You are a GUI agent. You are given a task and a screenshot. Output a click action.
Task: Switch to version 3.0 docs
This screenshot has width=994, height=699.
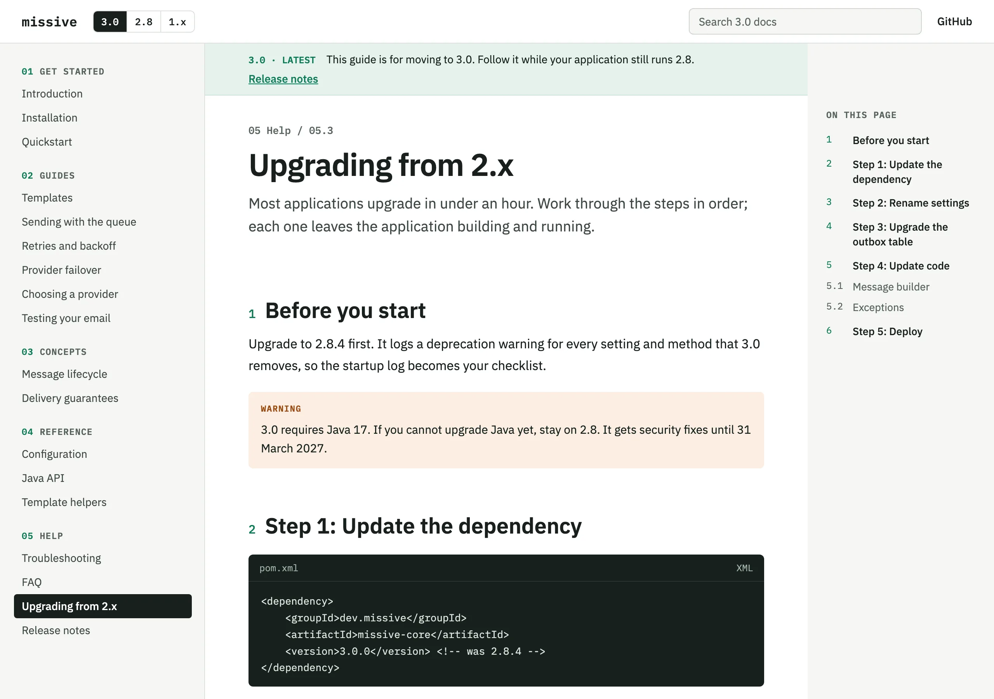[110, 22]
